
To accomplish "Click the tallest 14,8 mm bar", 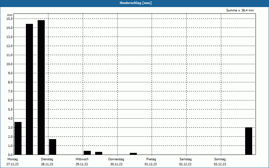I will click(x=41, y=87).
